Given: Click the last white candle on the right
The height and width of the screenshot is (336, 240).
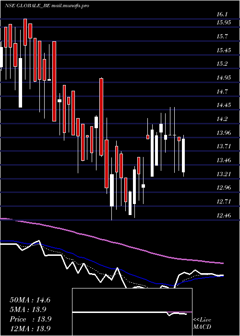Looking at the screenshot, I should point(183,156).
